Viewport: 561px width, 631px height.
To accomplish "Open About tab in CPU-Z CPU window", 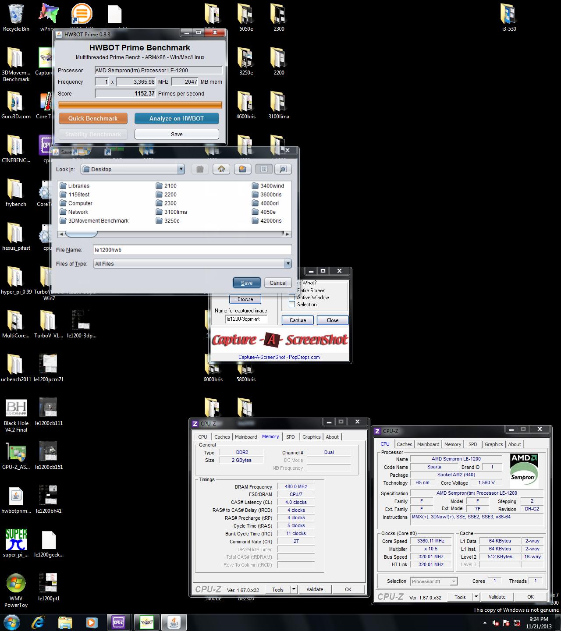I will point(515,444).
